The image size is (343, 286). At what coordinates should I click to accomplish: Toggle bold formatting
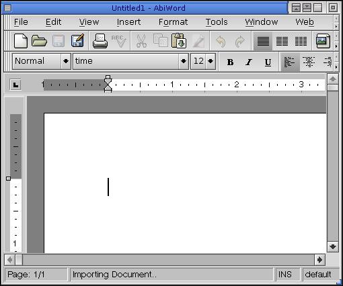pos(230,62)
